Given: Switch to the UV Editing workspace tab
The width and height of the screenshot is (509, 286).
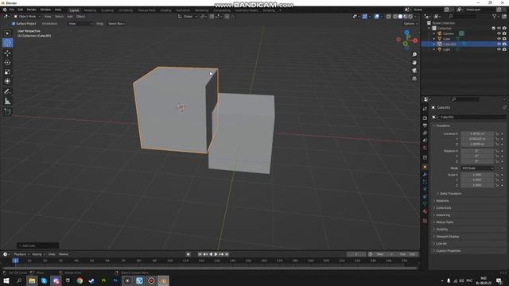Looking at the screenshot, I should [126, 10].
